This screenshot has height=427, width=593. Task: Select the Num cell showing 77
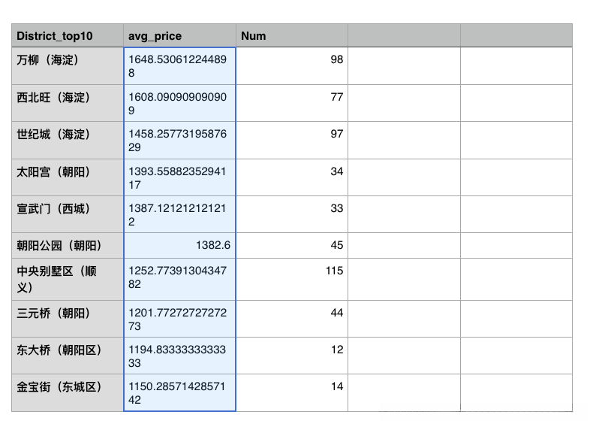pyautogui.click(x=291, y=103)
